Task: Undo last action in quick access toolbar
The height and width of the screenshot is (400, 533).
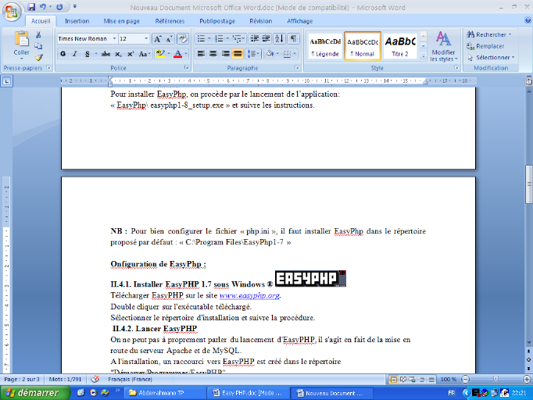Action: coord(42,7)
